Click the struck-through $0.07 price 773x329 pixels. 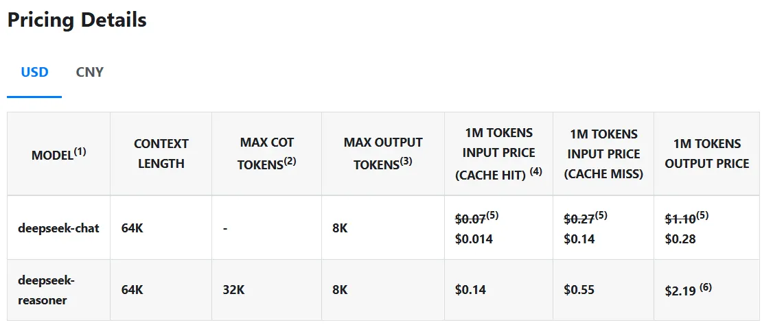point(470,219)
